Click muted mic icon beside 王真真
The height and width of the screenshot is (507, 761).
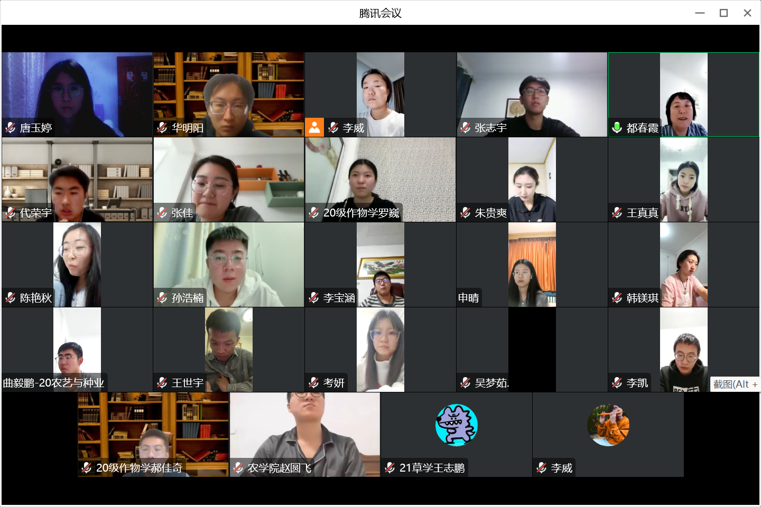pyautogui.click(x=617, y=212)
